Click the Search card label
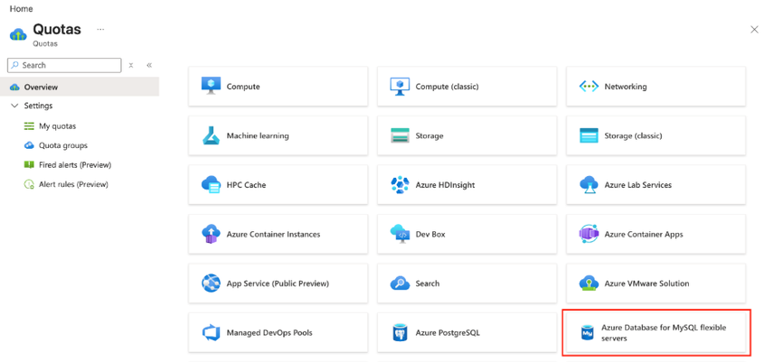The height and width of the screenshot is (362, 774). click(427, 283)
